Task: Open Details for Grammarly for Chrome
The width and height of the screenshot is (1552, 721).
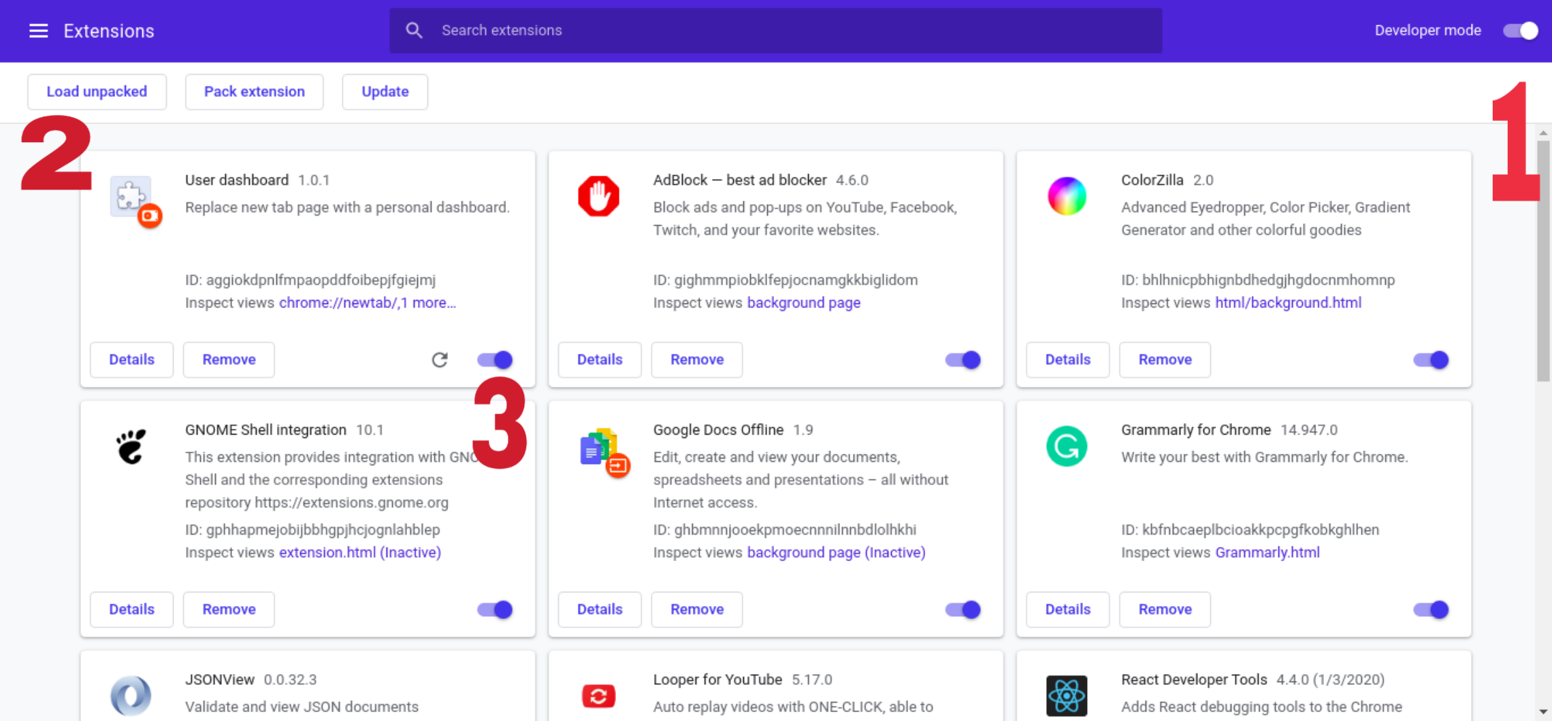Action: (x=1068, y=609)
